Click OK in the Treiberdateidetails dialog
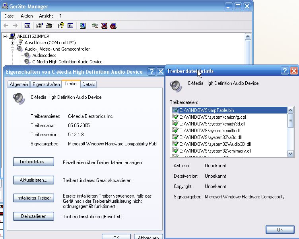Viewport: 299px width, 239px height. click(x=280, y=229)
